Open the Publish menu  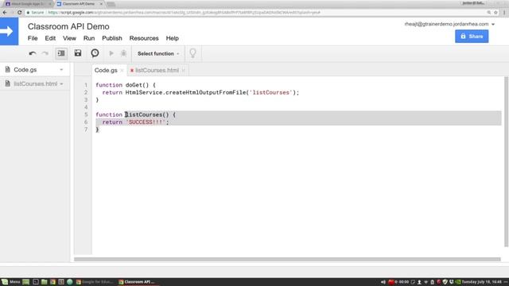click(112, 38)
